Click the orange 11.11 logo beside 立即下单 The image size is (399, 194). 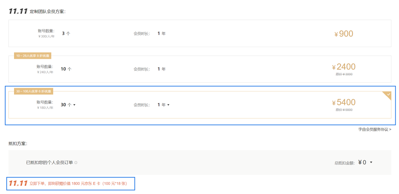[18, 183]
